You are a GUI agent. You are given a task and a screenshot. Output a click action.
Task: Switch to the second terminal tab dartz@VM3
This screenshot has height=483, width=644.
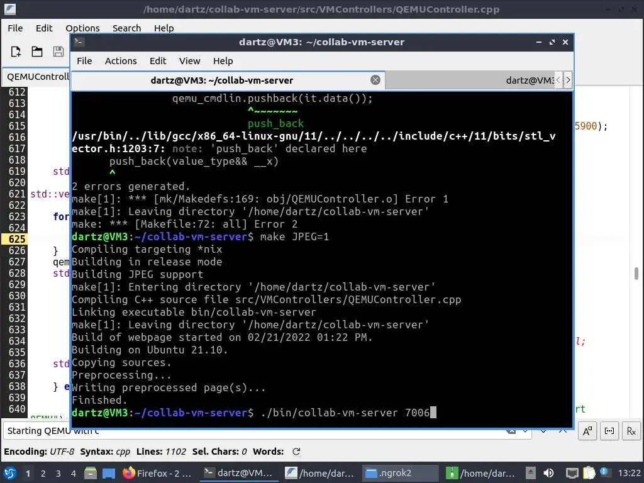[470, 80]
